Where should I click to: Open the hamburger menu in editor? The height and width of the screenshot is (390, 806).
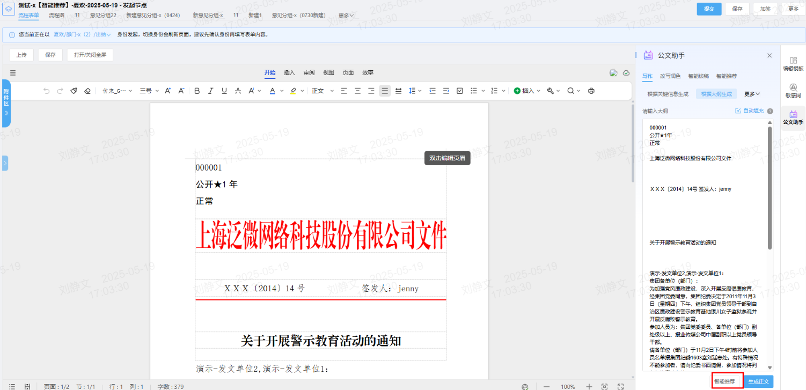[13, 73]
